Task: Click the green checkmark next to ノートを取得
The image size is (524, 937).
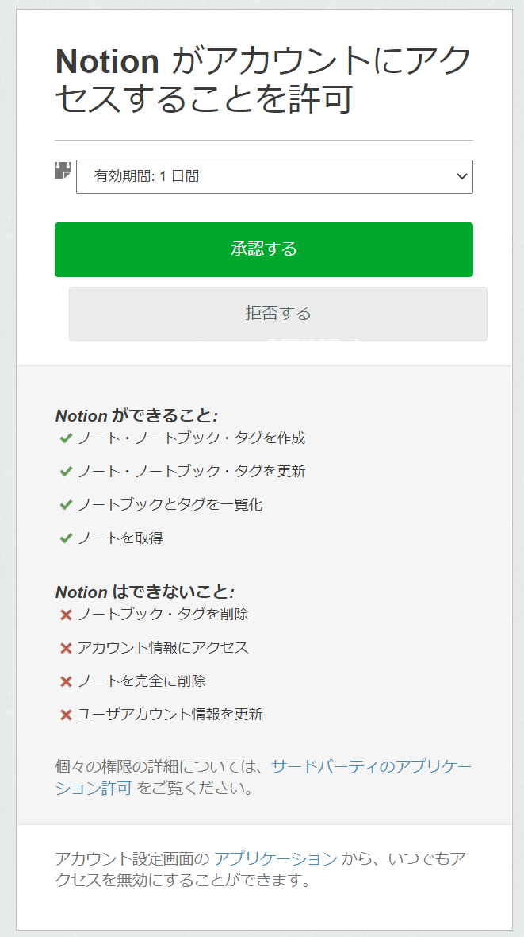Action: point(66,539)
